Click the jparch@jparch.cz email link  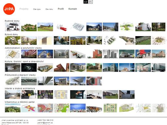pyautogui.click(x=45, y=123)
